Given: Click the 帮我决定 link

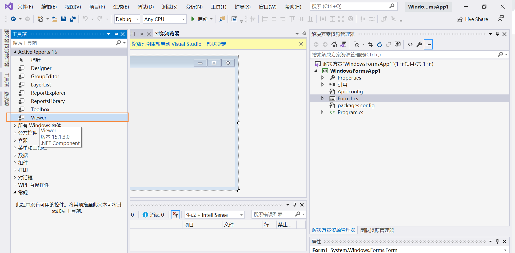Looking at the screenshot, I should (216, 44).
